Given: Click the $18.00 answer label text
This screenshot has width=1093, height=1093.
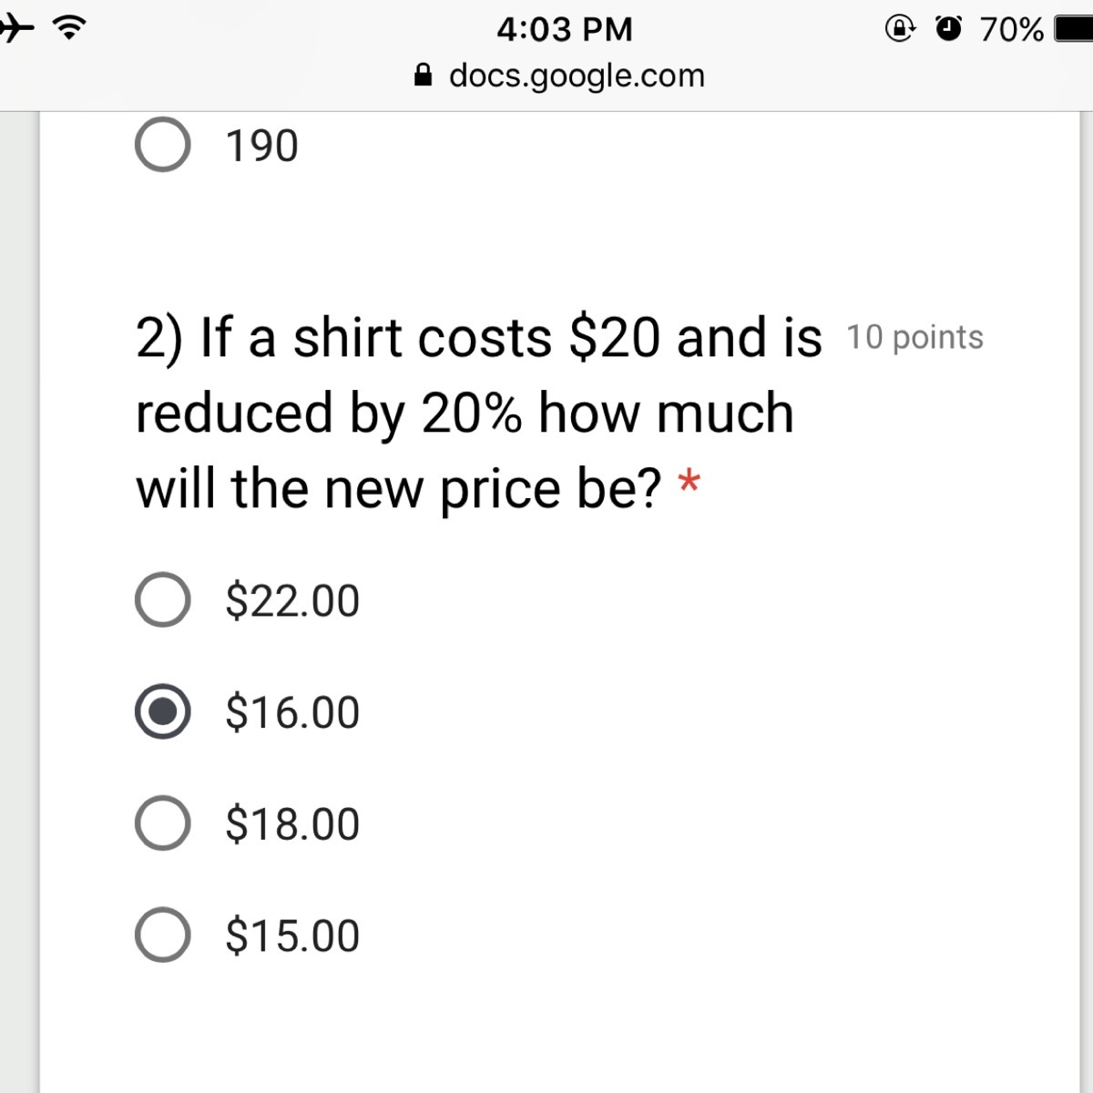Looking at the screenshot, I should tap(292, 824).
